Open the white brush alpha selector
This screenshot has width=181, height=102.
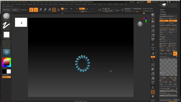(7, 35)
